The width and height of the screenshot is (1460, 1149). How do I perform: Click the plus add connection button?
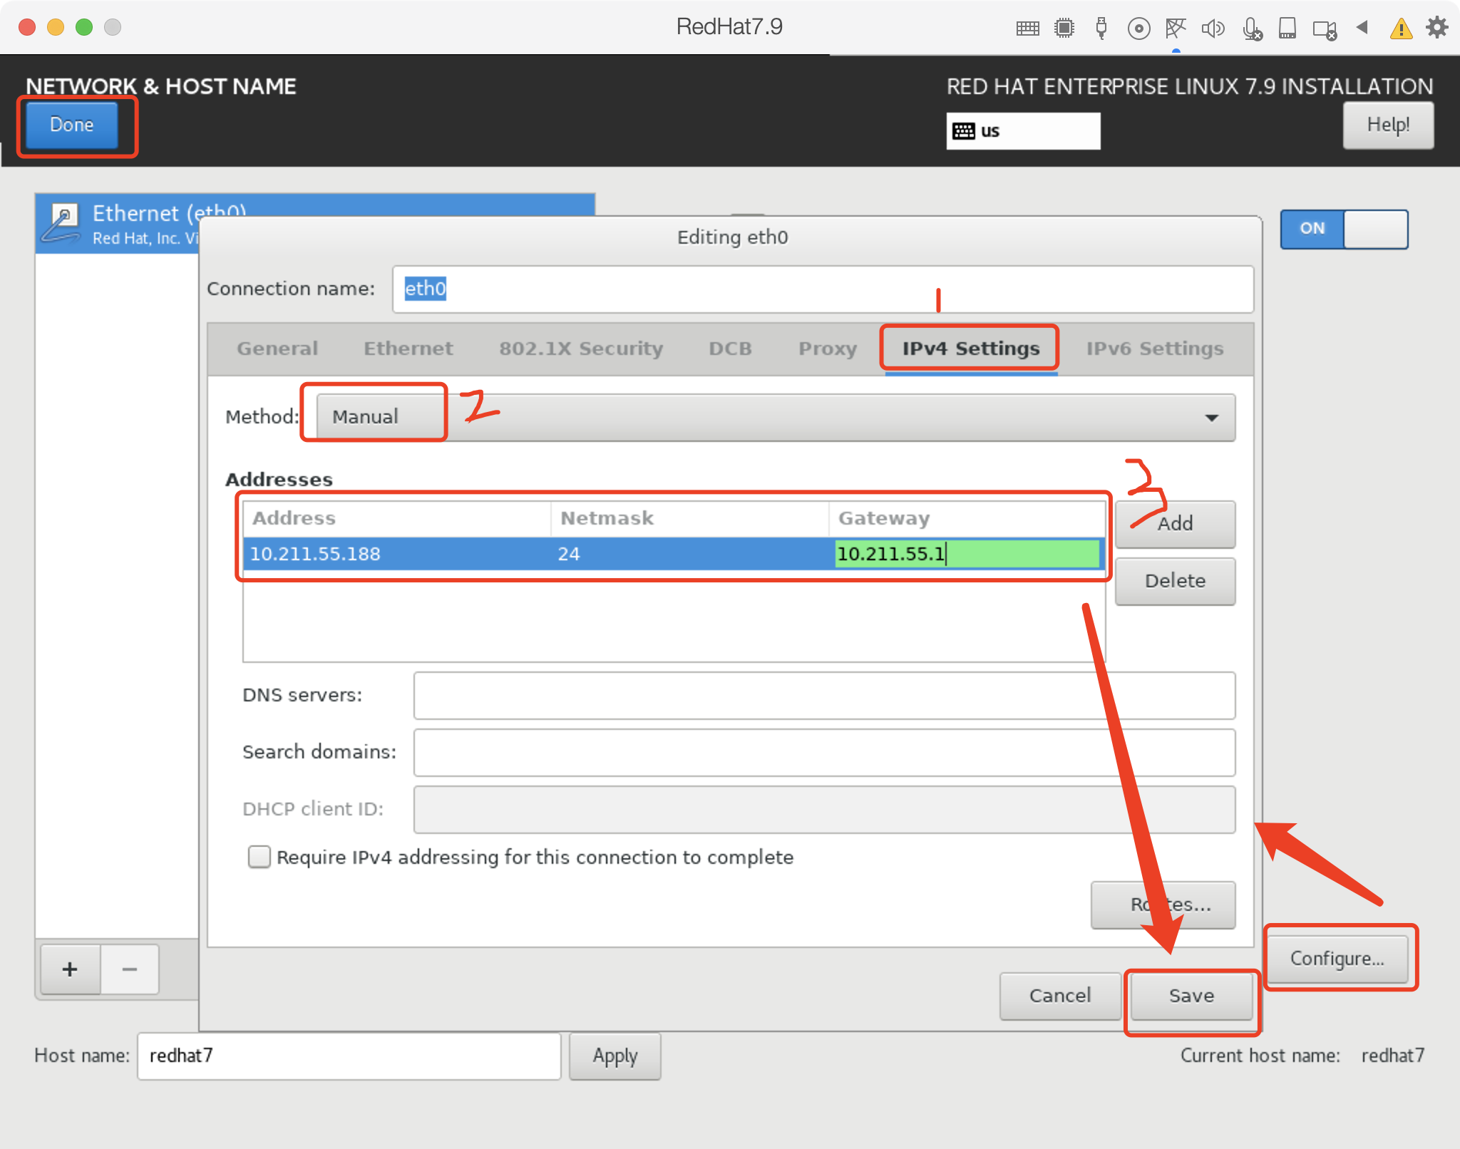tap(70, 969)
